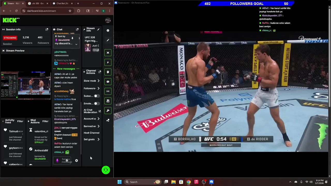Open Chrome three-dot menu
This screenshot has width=331, height=186.
[x=110, y=11]
